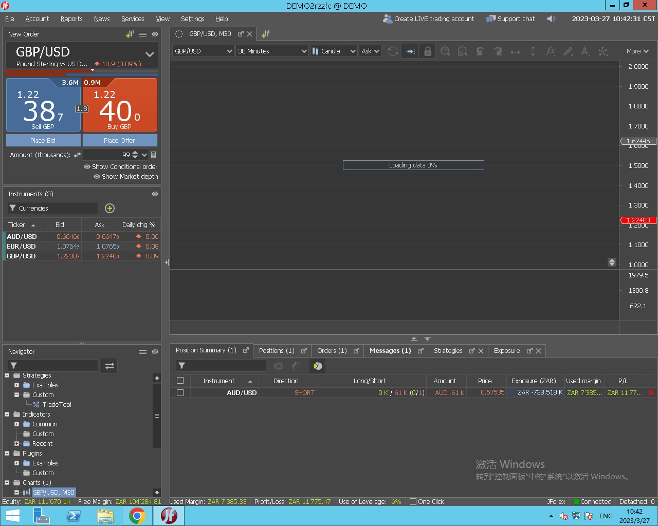Expand the Examples folder under Strategies
Viewport: 658px width, 526px height.
pos(16,385)
